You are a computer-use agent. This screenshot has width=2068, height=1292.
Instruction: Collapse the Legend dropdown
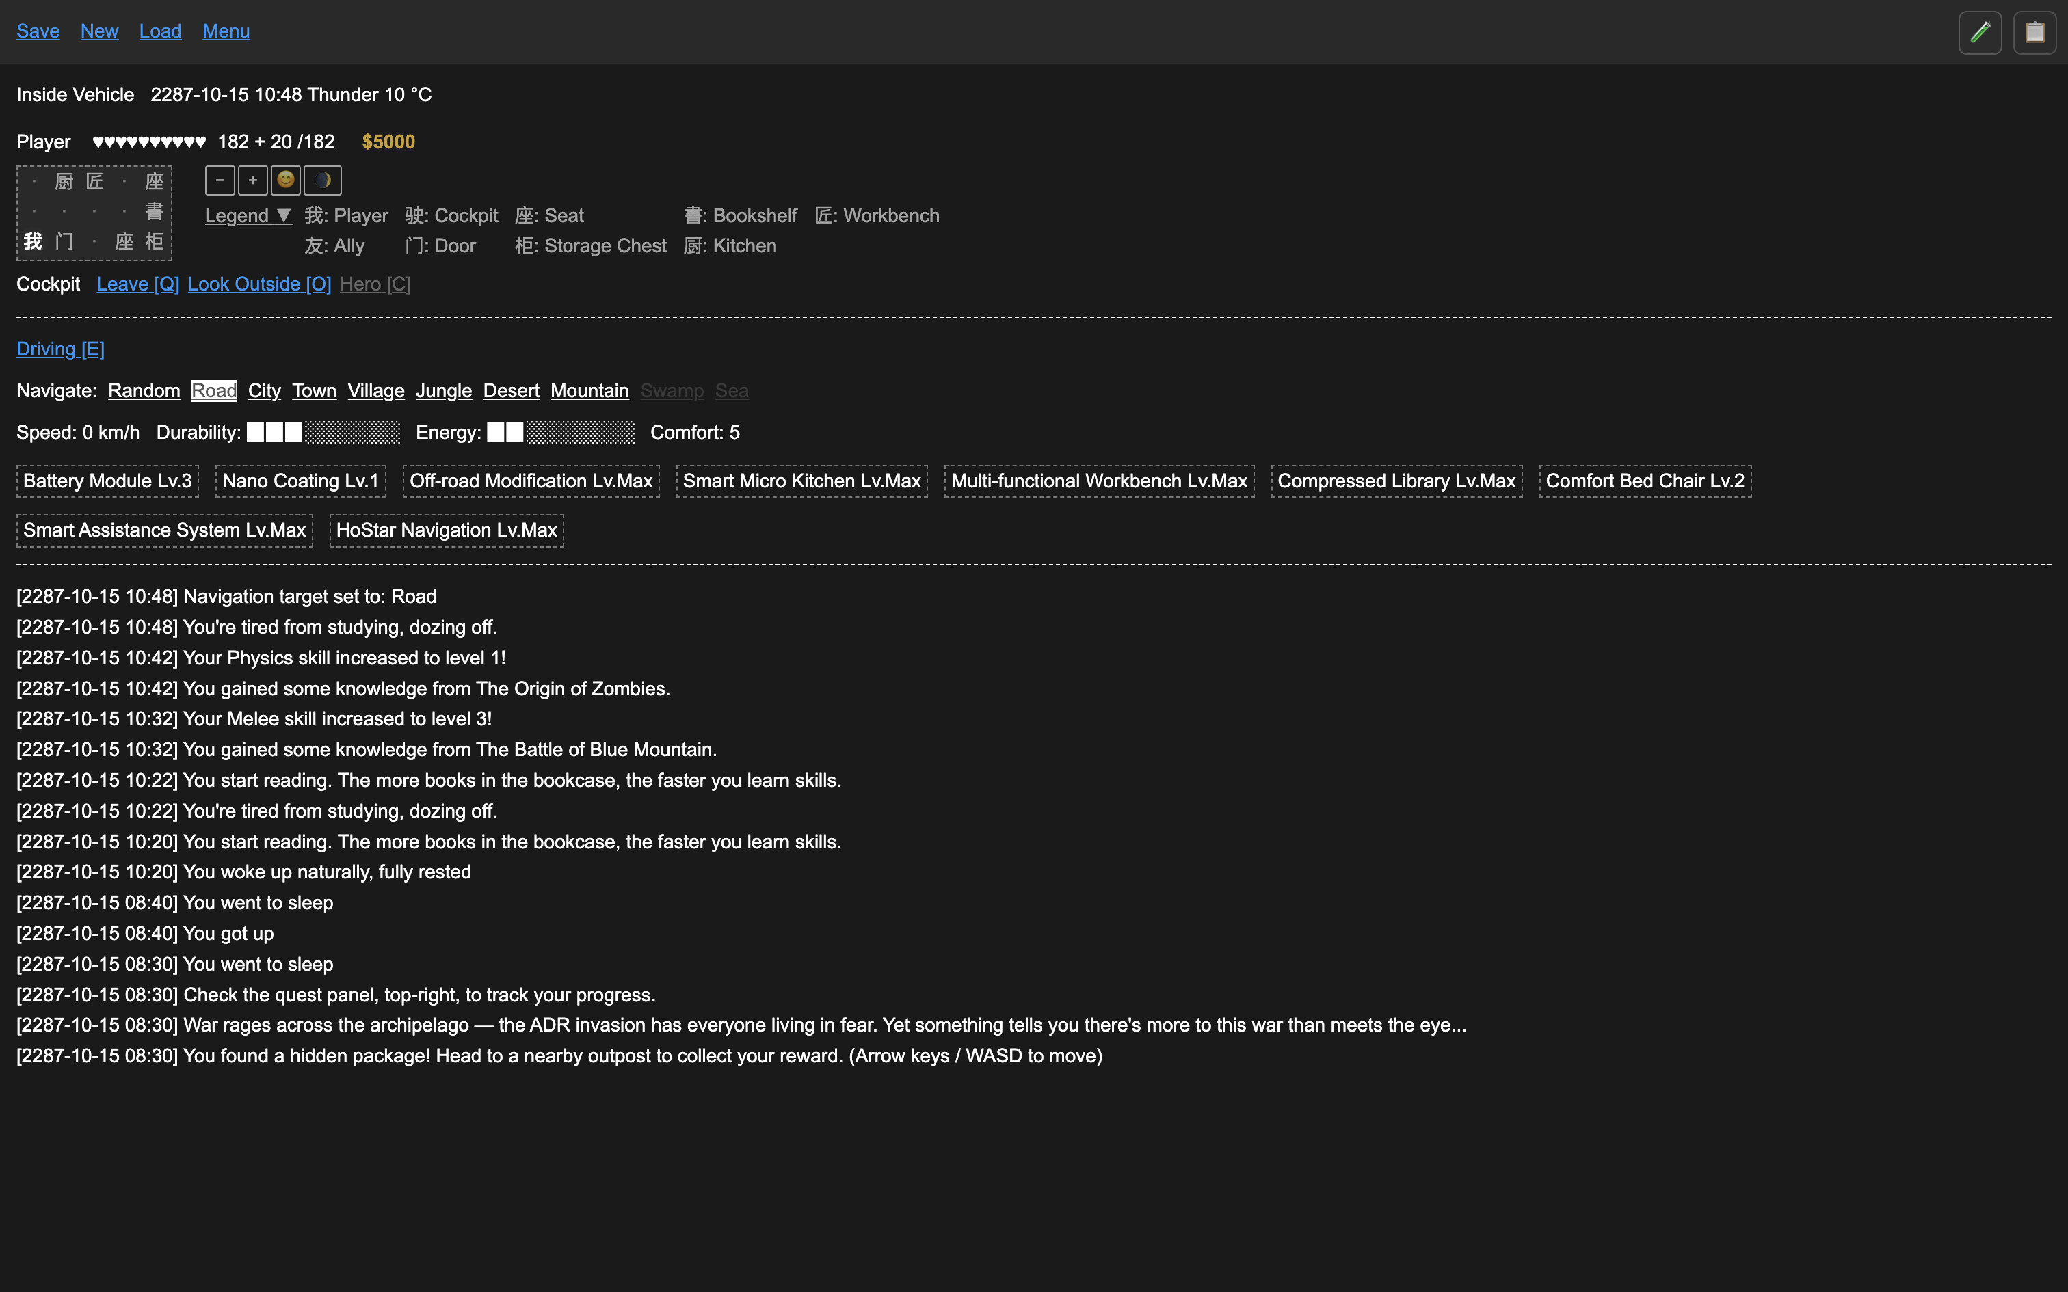click(x=249, y=215)
